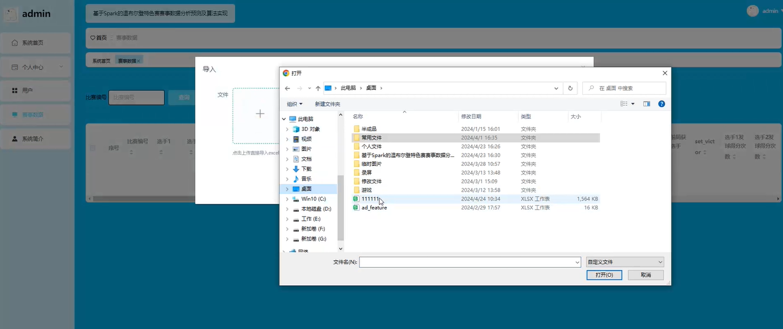The width and height of the screenshot is (783, 329).
Task: Open 个人中心 in the admin sidebar
Action: click(x=36, y=67)
